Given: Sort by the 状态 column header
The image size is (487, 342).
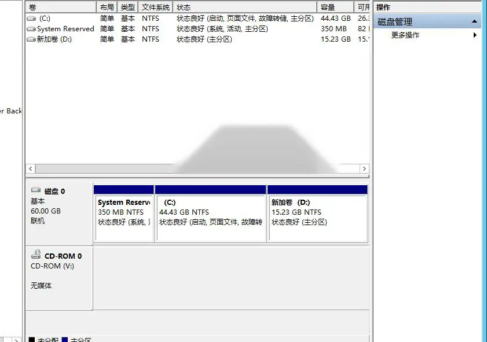Looking at the screenshot, I should coord(245,7).
